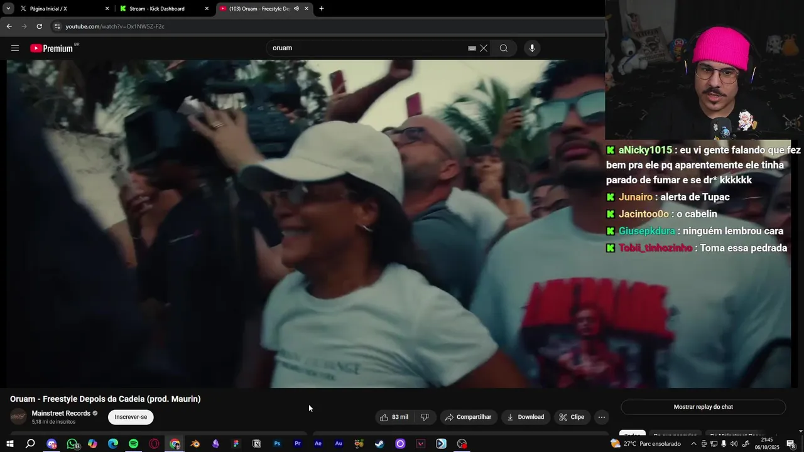Close the Kick Dashboard tab
Image resolution: width=804 pixels, height=452 pixels.
[x=207, y=9]
